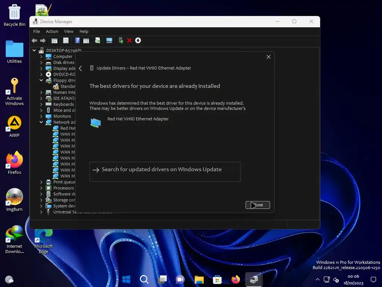
Task: Click the toolbar icon right of the Help icon pair
Action: click(98, 40)
